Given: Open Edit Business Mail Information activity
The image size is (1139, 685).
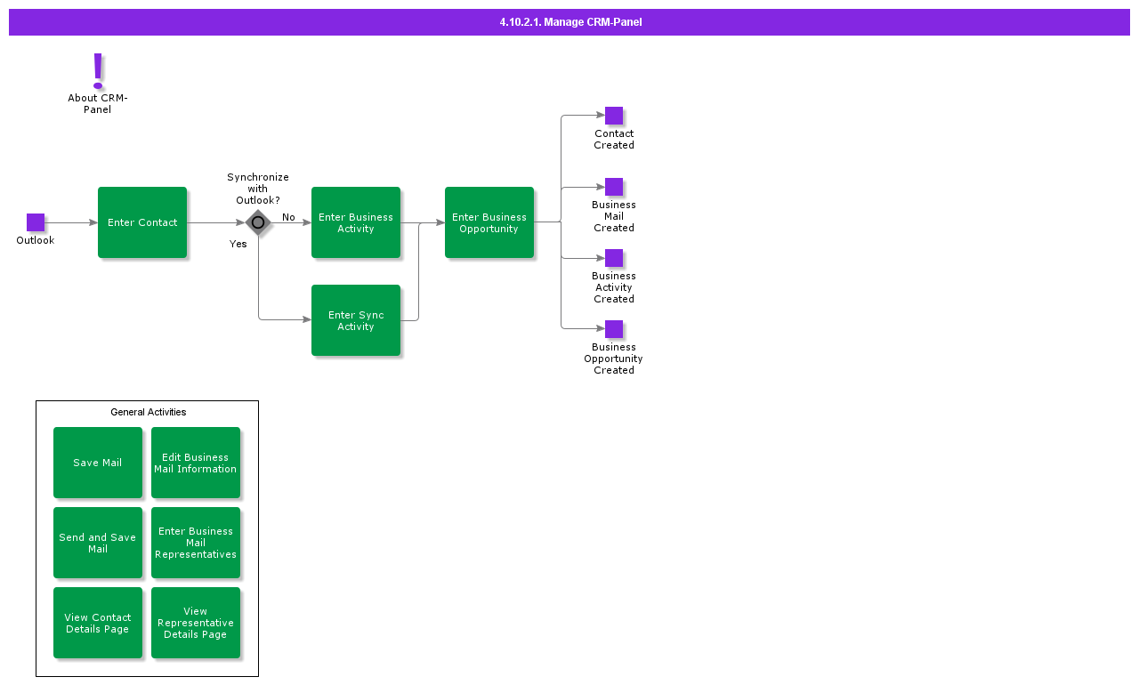Looking at the screenshot, I should tap(196, 463).
